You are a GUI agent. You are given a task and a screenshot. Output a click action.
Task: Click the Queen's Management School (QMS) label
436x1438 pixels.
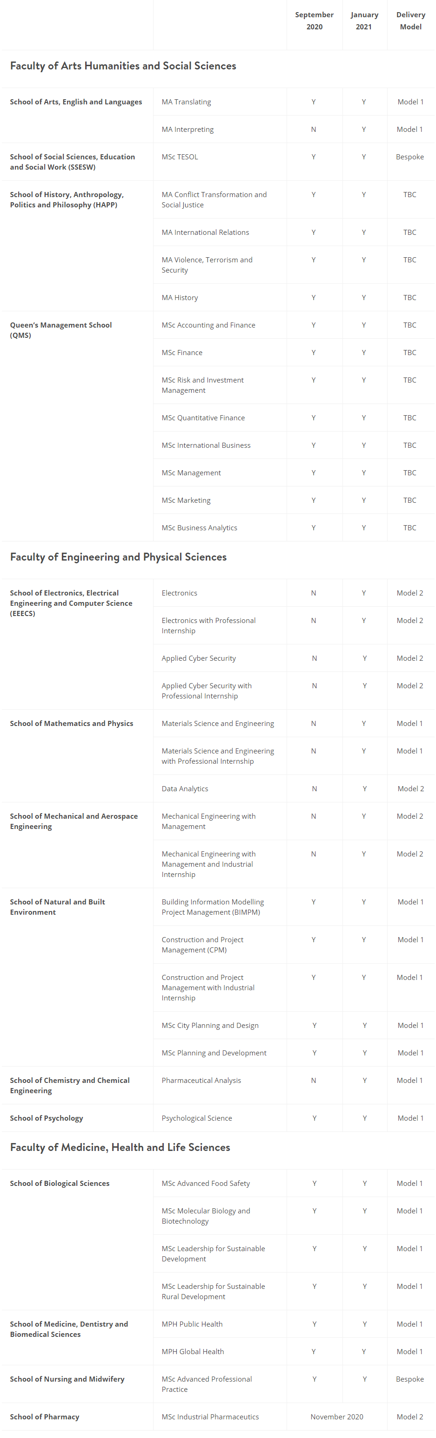[61, 330]
